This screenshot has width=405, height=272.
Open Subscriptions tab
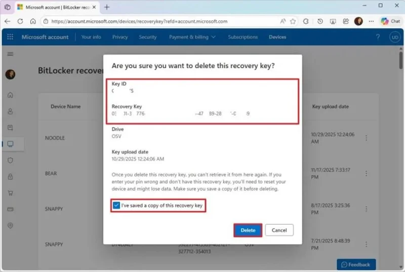coord(243,37)
